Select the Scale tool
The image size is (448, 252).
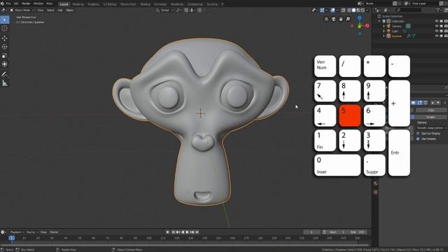(x=5, y=55)
